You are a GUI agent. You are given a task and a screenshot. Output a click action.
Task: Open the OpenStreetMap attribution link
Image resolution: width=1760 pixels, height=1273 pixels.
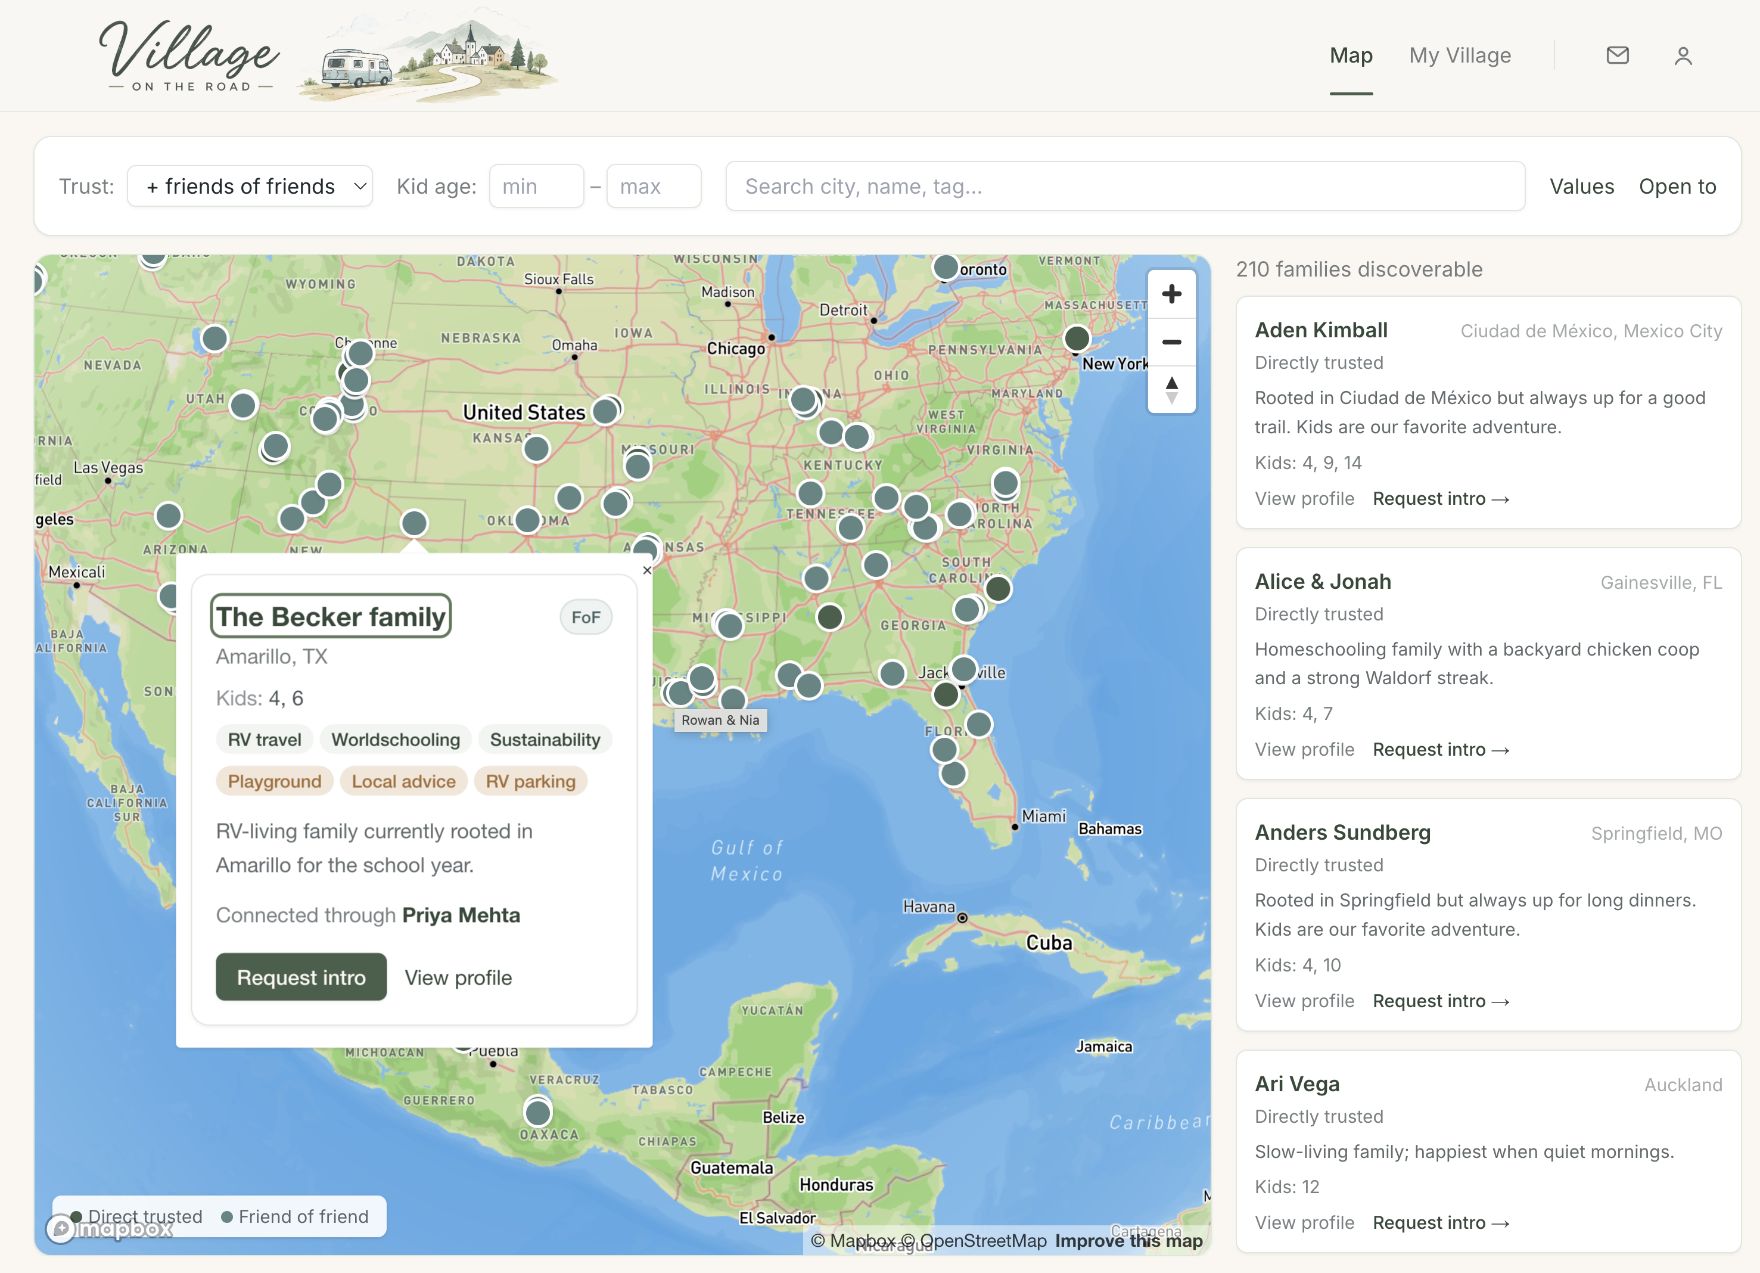click(974, 1241)
